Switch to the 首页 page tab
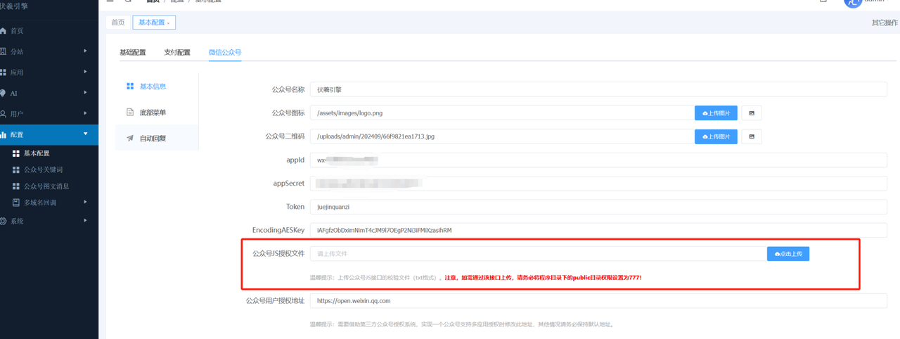 click(118, 23)
